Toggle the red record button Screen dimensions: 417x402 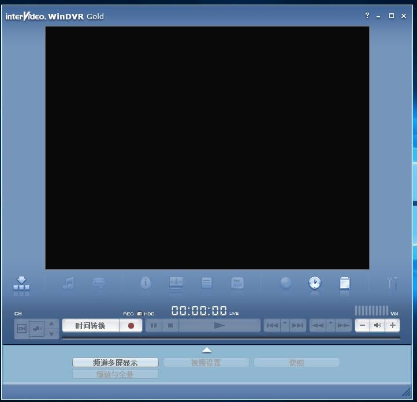click(x=131, y=326)
